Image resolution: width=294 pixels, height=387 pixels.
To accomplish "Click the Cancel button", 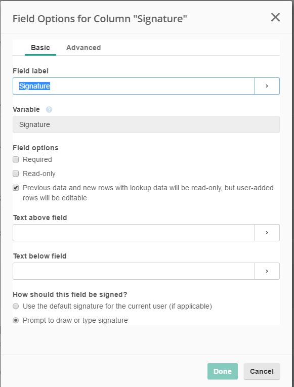I will pos(262,371).
